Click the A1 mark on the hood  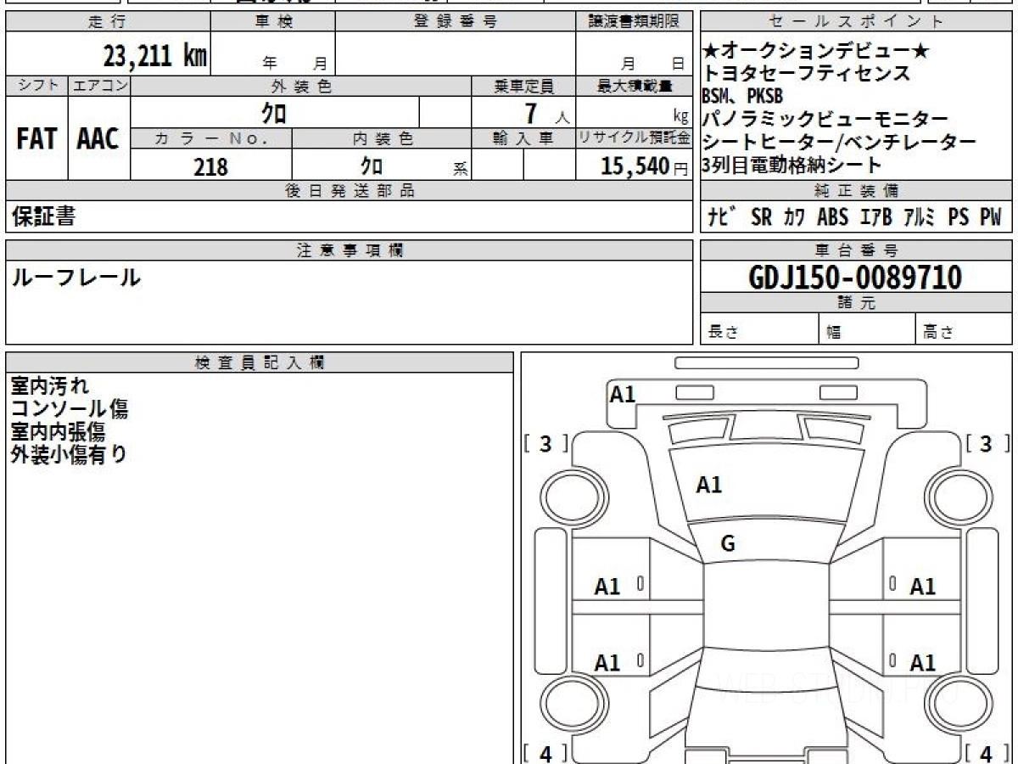[x=708, y=485]
